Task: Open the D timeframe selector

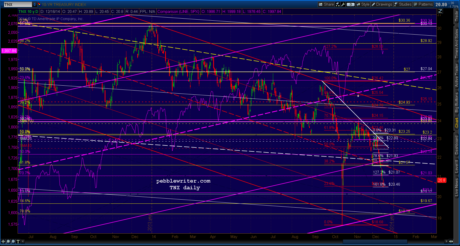Action: pyautogui.click(x=350, y=4)
